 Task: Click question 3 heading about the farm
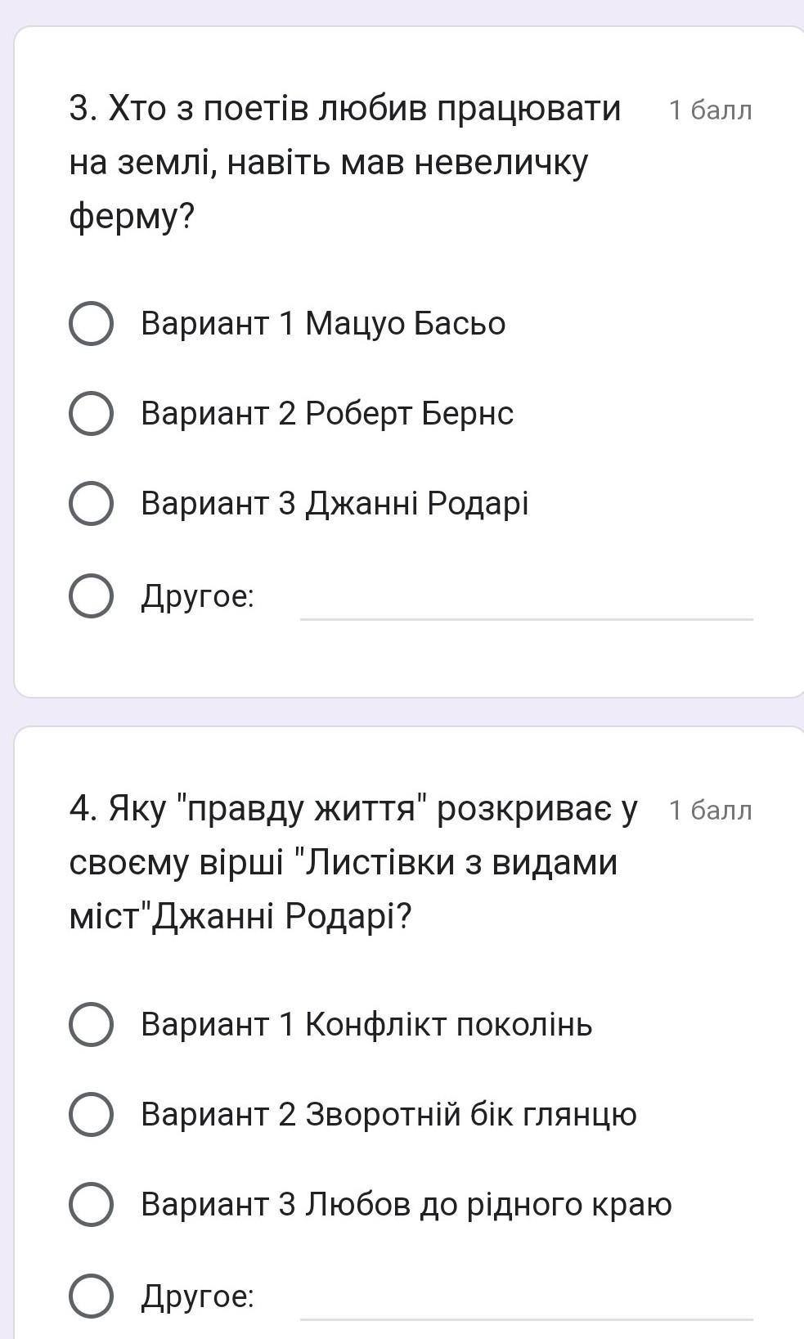[345, 162]
